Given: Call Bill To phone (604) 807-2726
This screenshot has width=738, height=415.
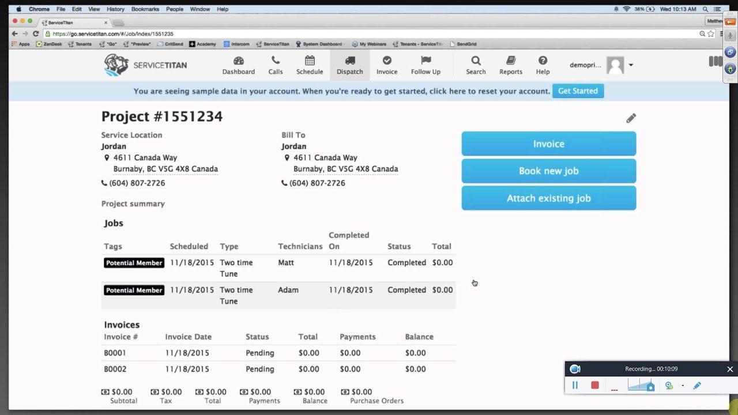Looking at the screenshot, I should 317,183.
